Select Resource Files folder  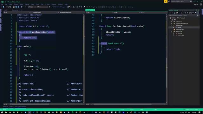pos(180,29)
